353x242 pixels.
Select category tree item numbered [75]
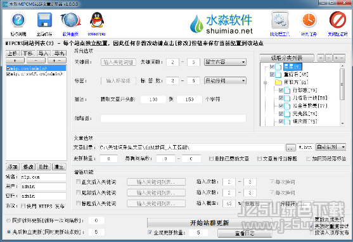305,122
